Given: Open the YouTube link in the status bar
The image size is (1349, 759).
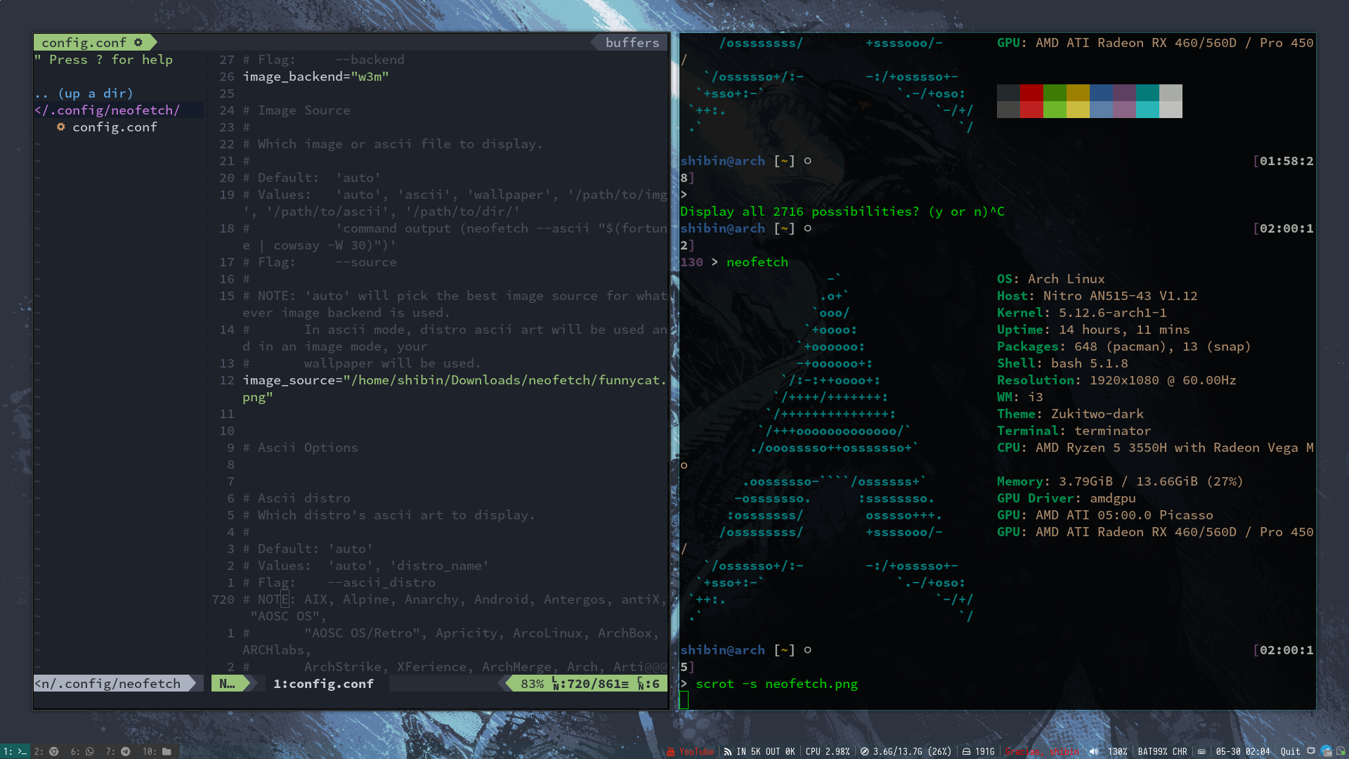Looking at the screenshot, I should tap(696, 751).
